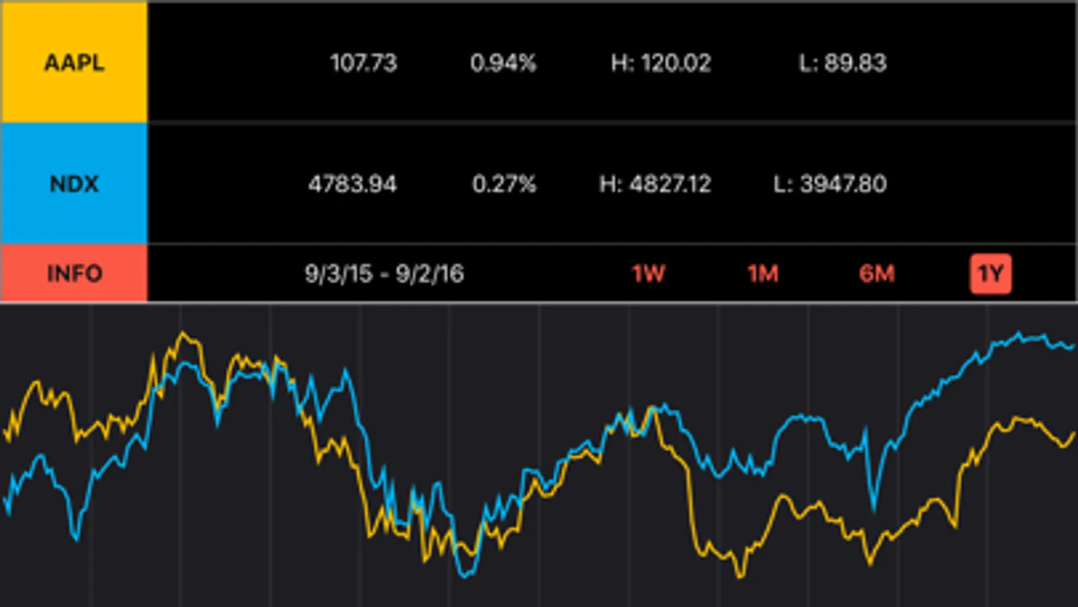This screenshot has height=607, width=1078.
Task: Click the blue NDX line's right end
Action: 1072,346
